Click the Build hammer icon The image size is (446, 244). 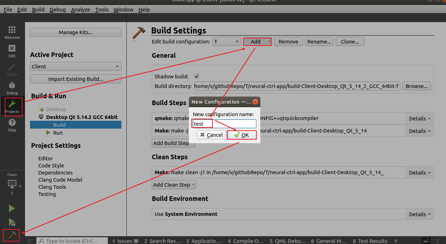click(x=12, y=235)
